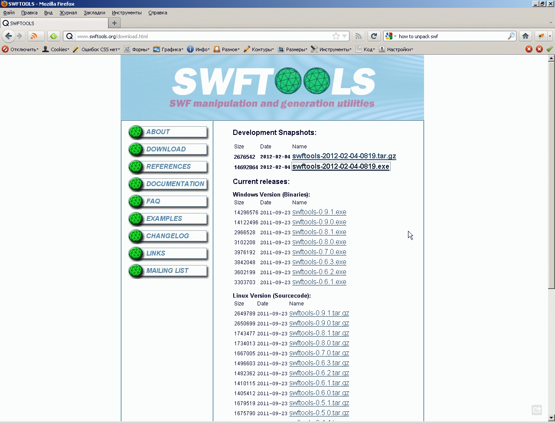Open the Отключить dropdown
555x423 pixels.
tap(20, 49)
